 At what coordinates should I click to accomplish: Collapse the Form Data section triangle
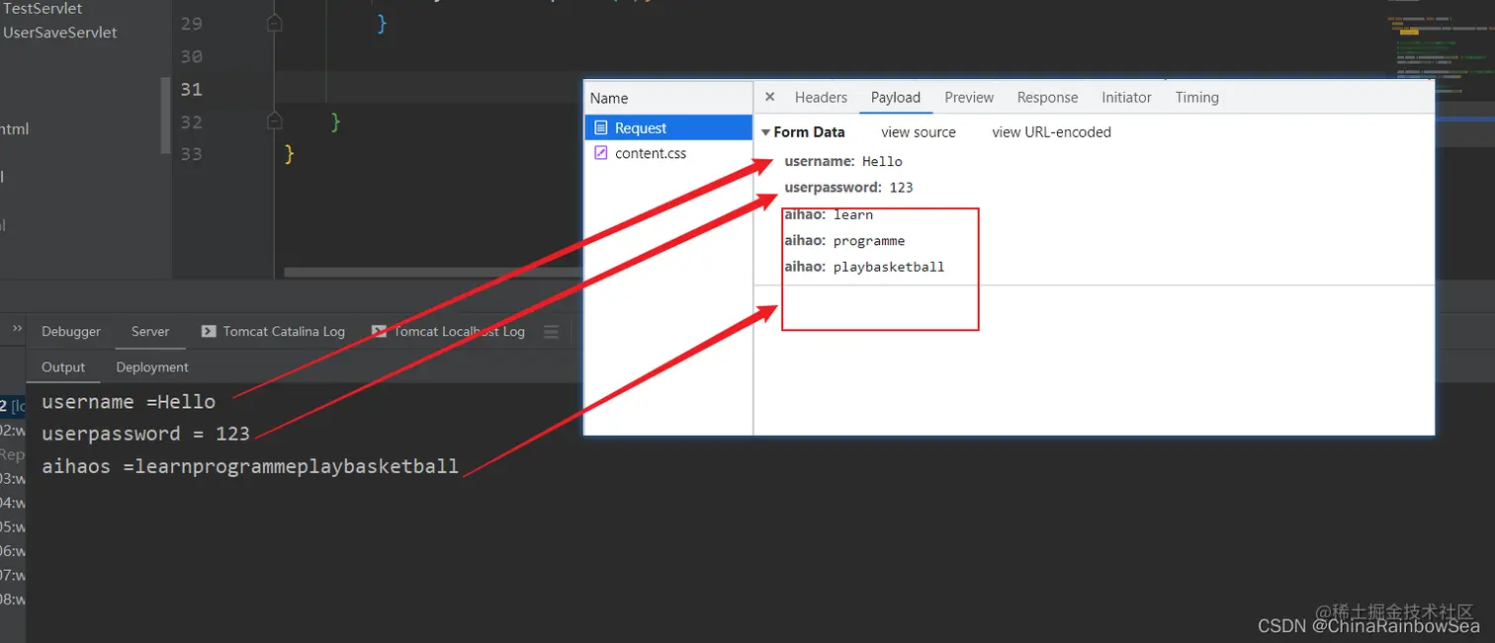click(765, 132)
